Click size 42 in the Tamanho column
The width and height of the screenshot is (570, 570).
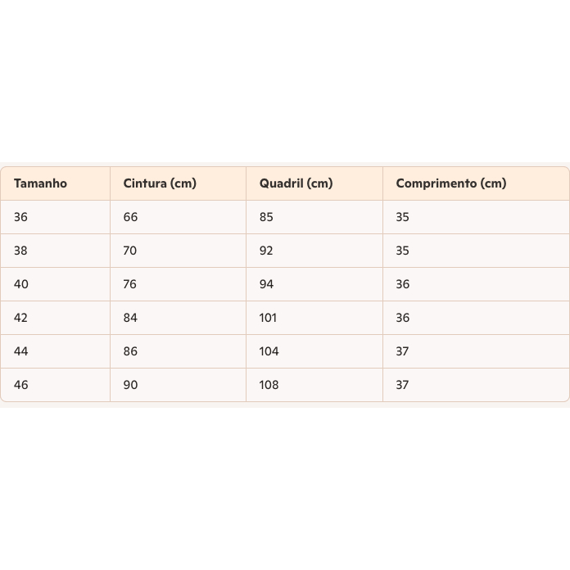[x=21, y=318]
